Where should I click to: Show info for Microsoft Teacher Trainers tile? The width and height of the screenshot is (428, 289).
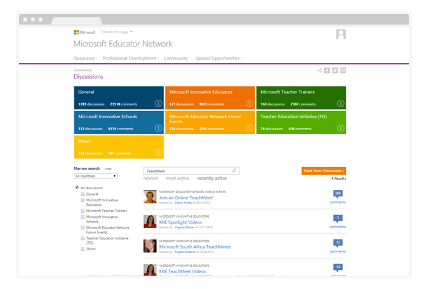tap(340, 104)
